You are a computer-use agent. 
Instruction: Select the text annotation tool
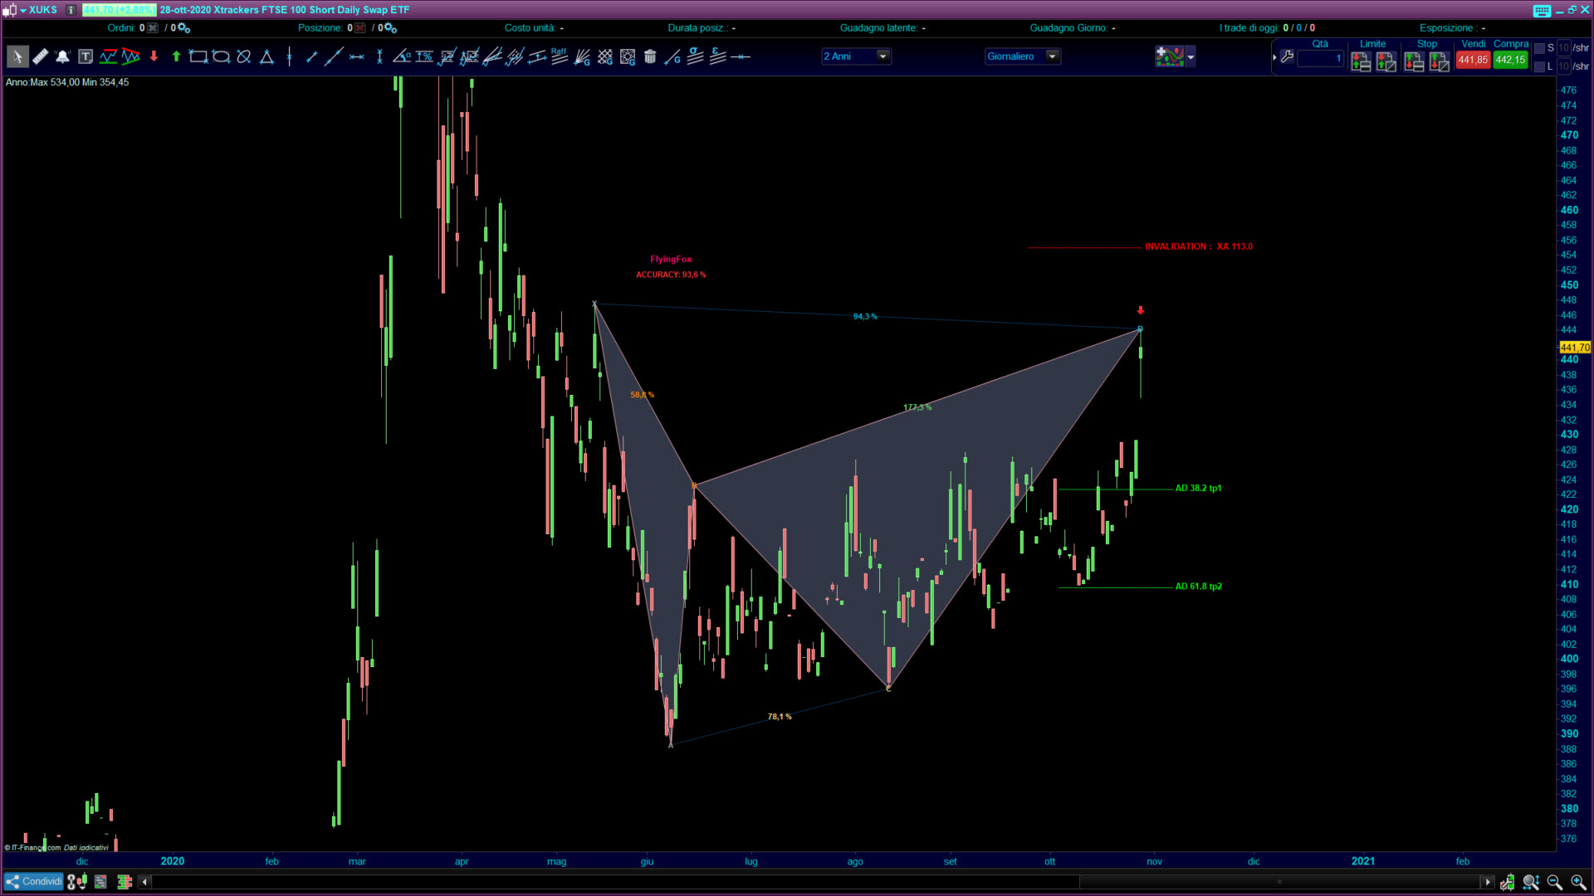[86, 57]
